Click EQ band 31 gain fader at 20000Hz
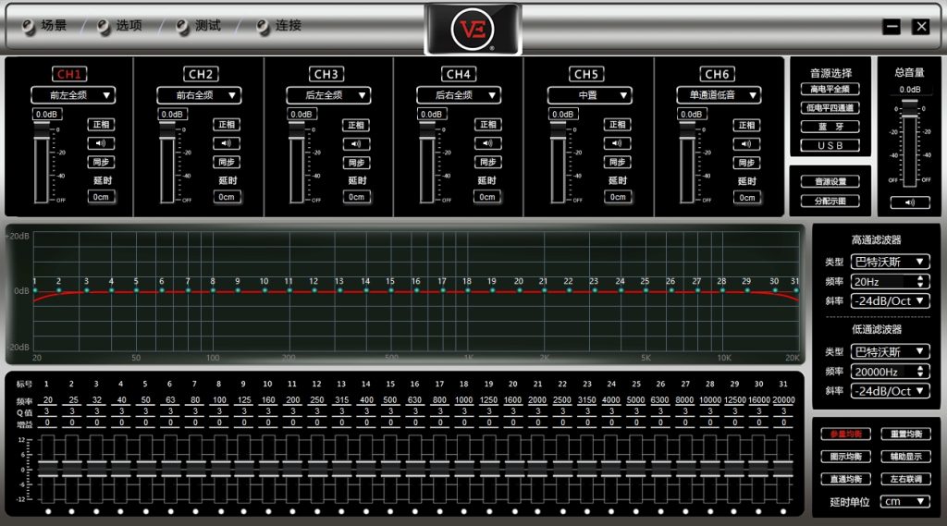This screenshot has width=947, height=526. 783,470
